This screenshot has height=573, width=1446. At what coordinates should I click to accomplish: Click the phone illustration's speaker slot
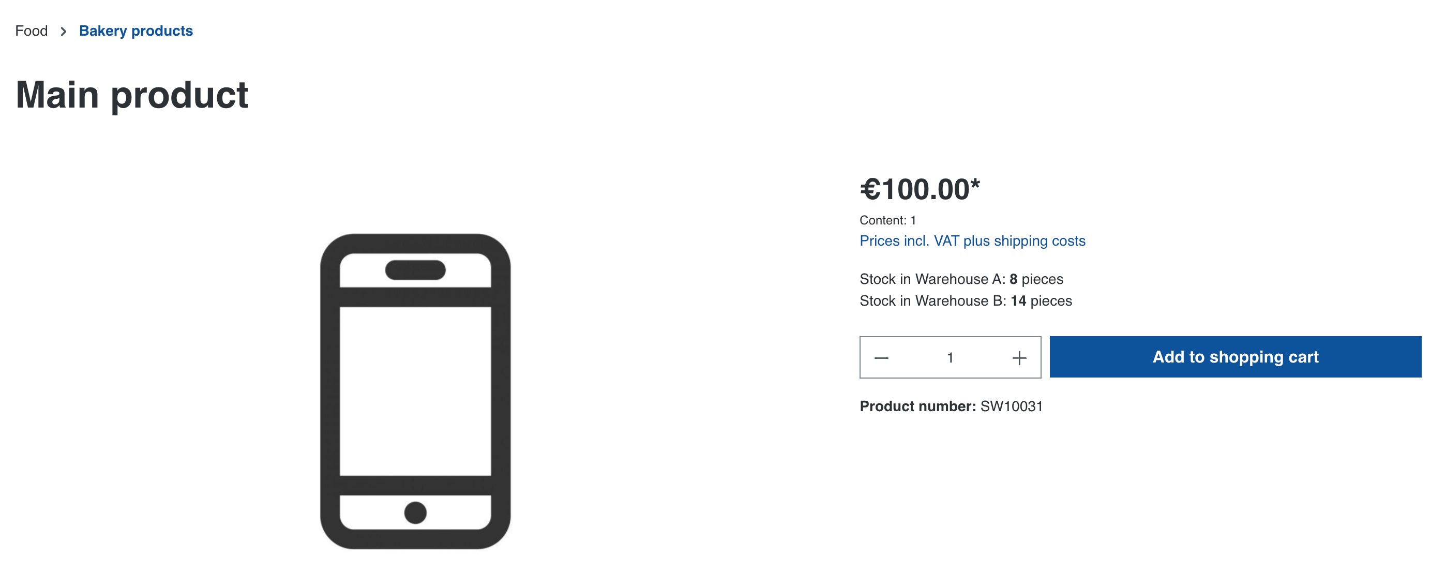point(415,270)
